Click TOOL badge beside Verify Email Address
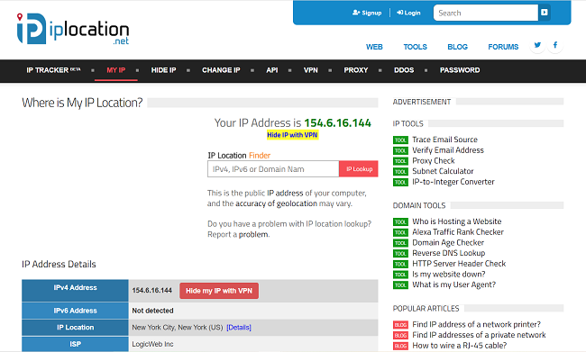Screen dimensions: 586x352 [400, 150]
